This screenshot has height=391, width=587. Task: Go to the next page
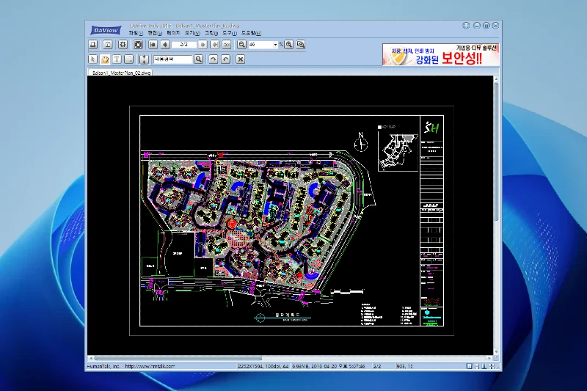[x=203, y=45]
